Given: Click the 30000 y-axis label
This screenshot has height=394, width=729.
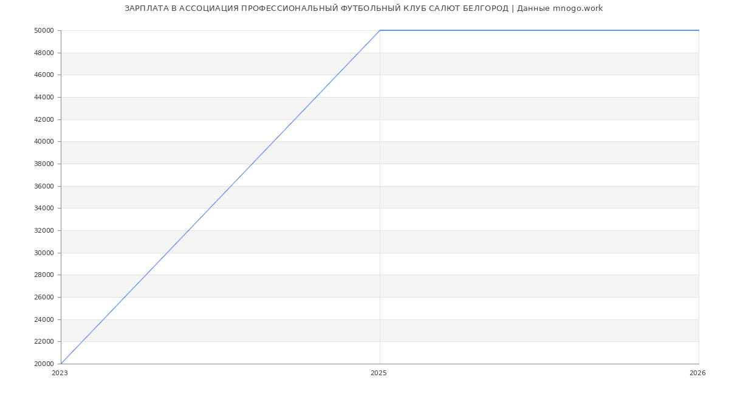Looking at the screenshot, I should (x=44, y=253).
